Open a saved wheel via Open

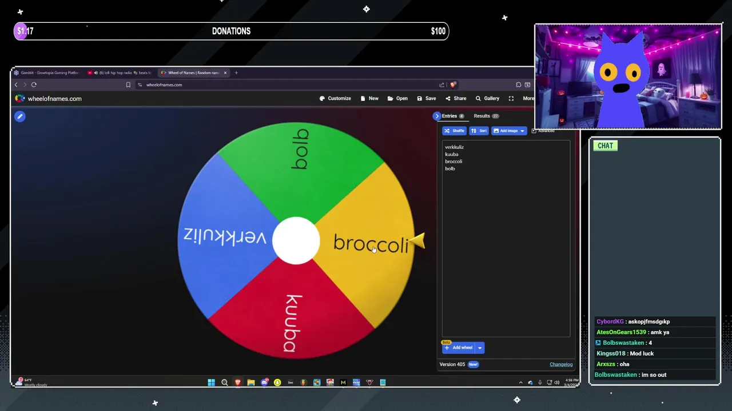coord(397,98)
